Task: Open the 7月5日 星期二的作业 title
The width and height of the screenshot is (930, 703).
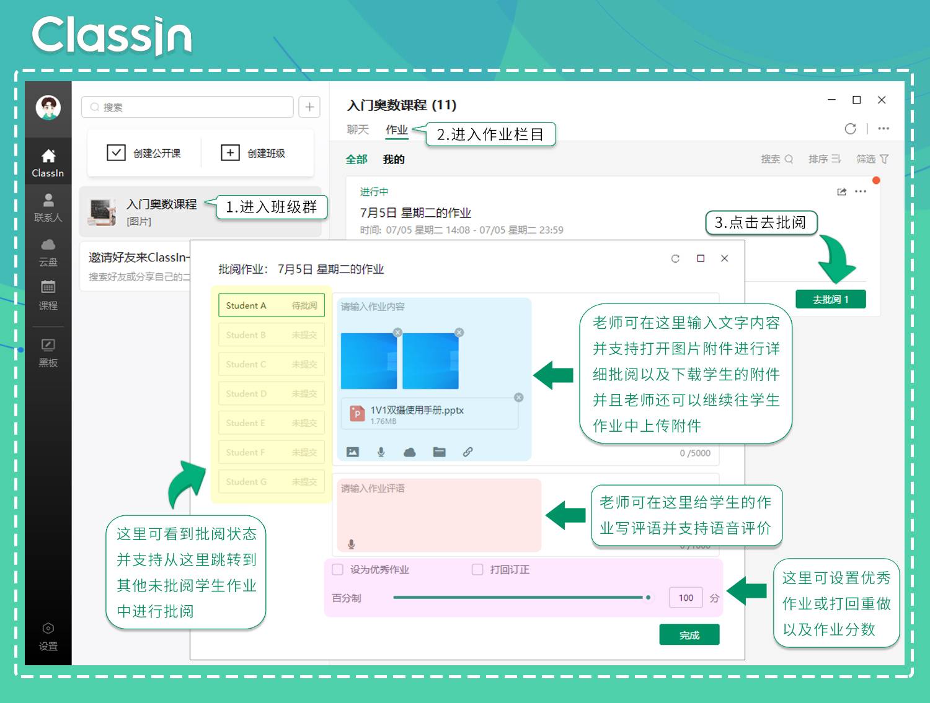Action: pos(415,212)
